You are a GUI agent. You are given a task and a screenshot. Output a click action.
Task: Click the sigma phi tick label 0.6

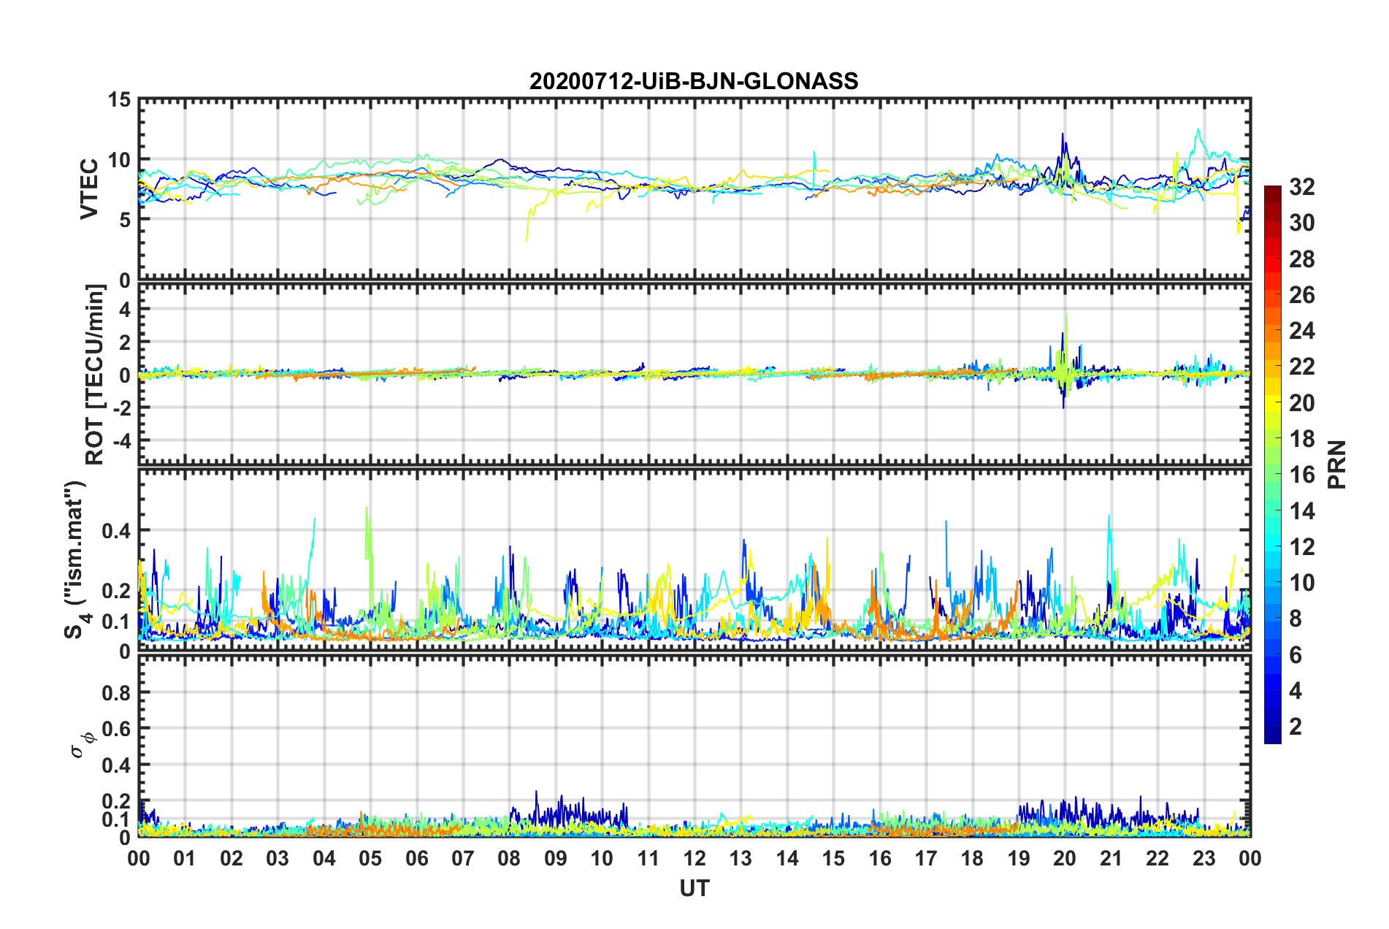coord(117,729)
